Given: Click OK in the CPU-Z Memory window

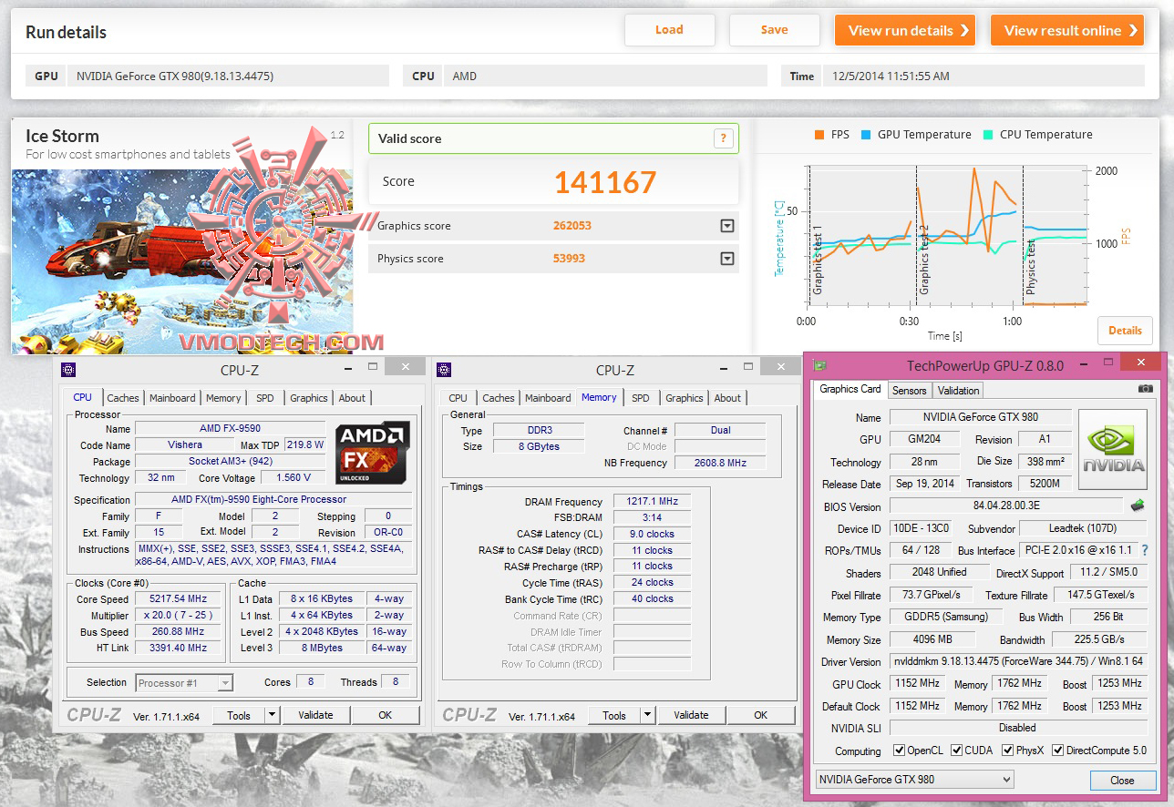Looking at the screenshot, I should pos(761,715).
